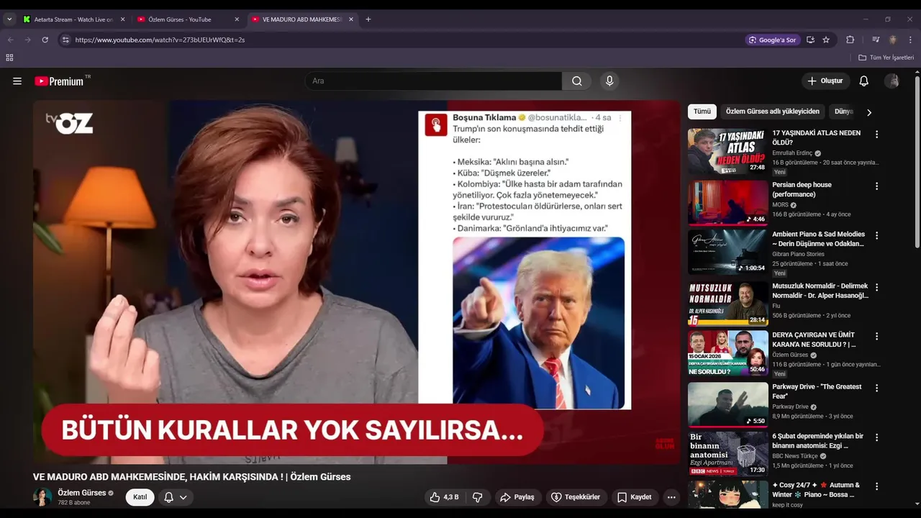The height and width of the screenshot is (518, 921).
Task: Open options for '6 Şubat depreminde' video
Action: 876,437
